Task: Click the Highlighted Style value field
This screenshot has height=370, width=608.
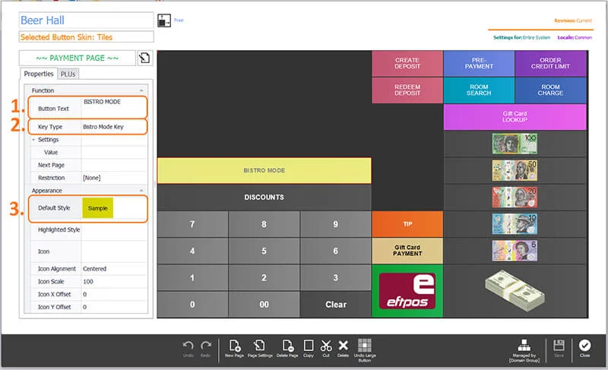Action: click(x=115, y=229)
